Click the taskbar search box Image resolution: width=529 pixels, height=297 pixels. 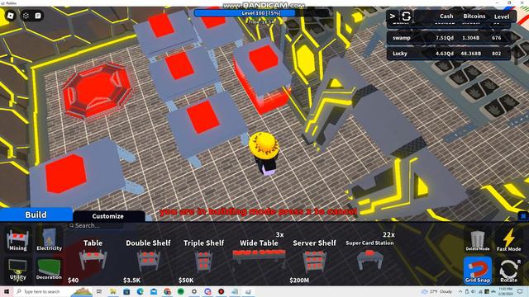point(54,291)
